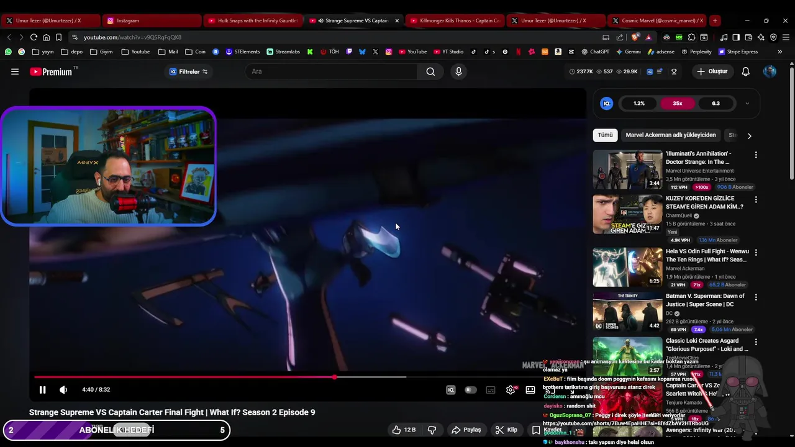This screenshot has height=447, width=795.
Task: Toggle the autoplay switch in player
Action: point(470,390)
